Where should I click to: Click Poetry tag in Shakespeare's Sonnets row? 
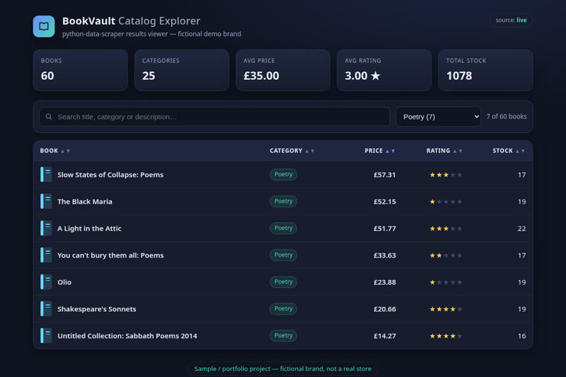pyautogui.click(x=284, y=308)
